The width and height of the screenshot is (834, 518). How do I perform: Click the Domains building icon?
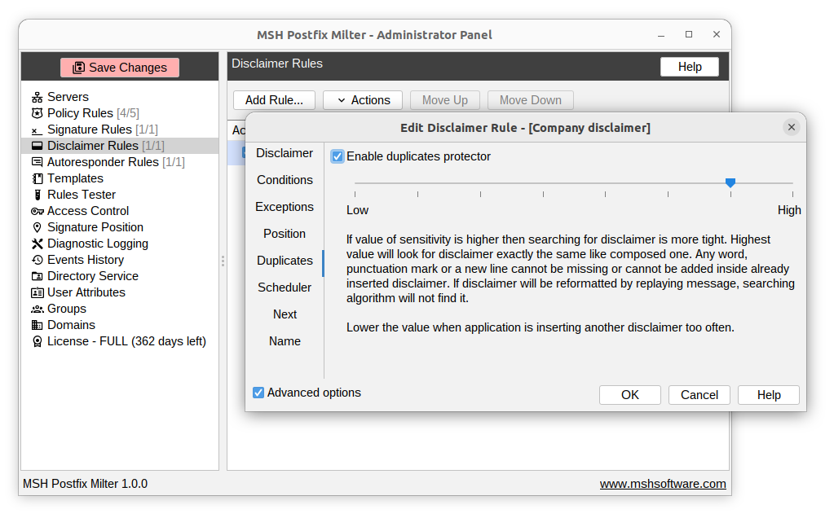(x=37, y=325)
